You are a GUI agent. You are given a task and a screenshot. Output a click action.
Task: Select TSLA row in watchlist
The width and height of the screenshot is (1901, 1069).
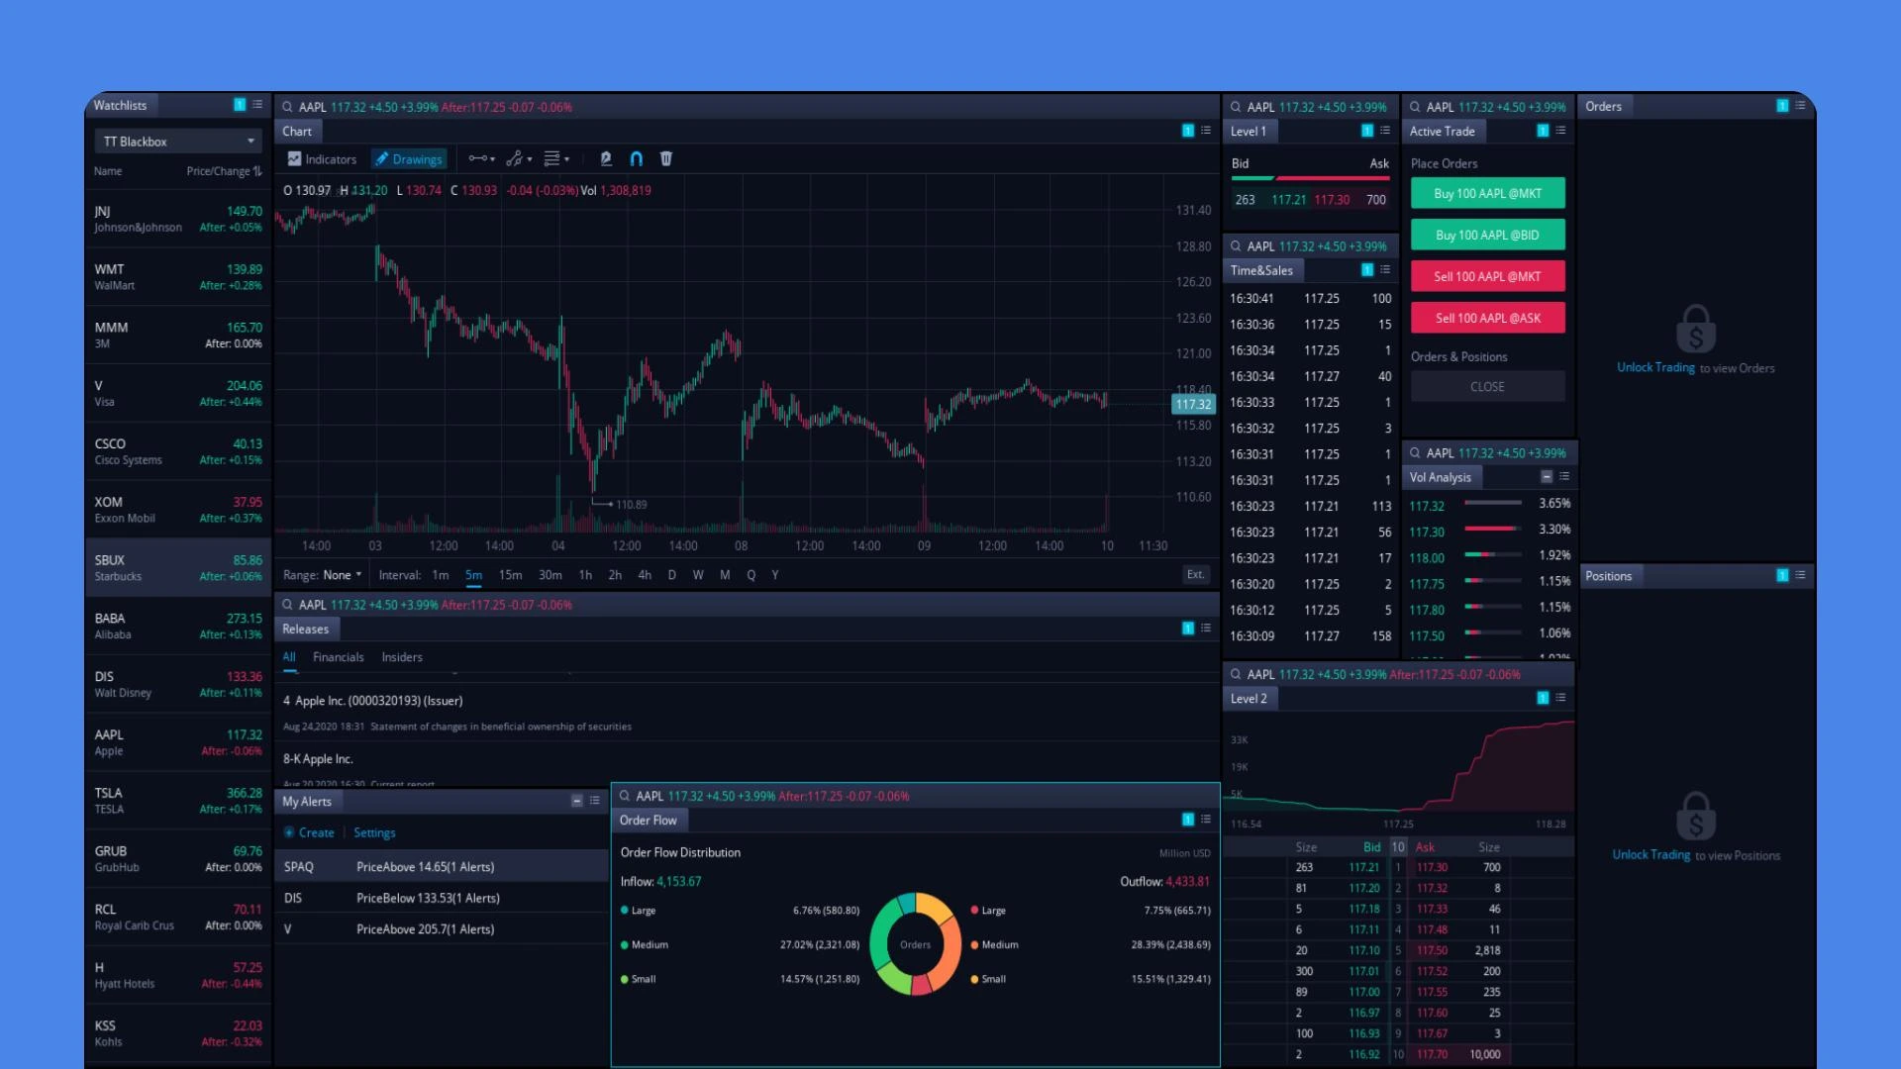(178, 800)
